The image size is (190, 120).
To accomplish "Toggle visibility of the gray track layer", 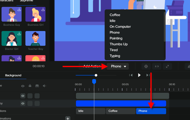I will click(x=23, y=96).
